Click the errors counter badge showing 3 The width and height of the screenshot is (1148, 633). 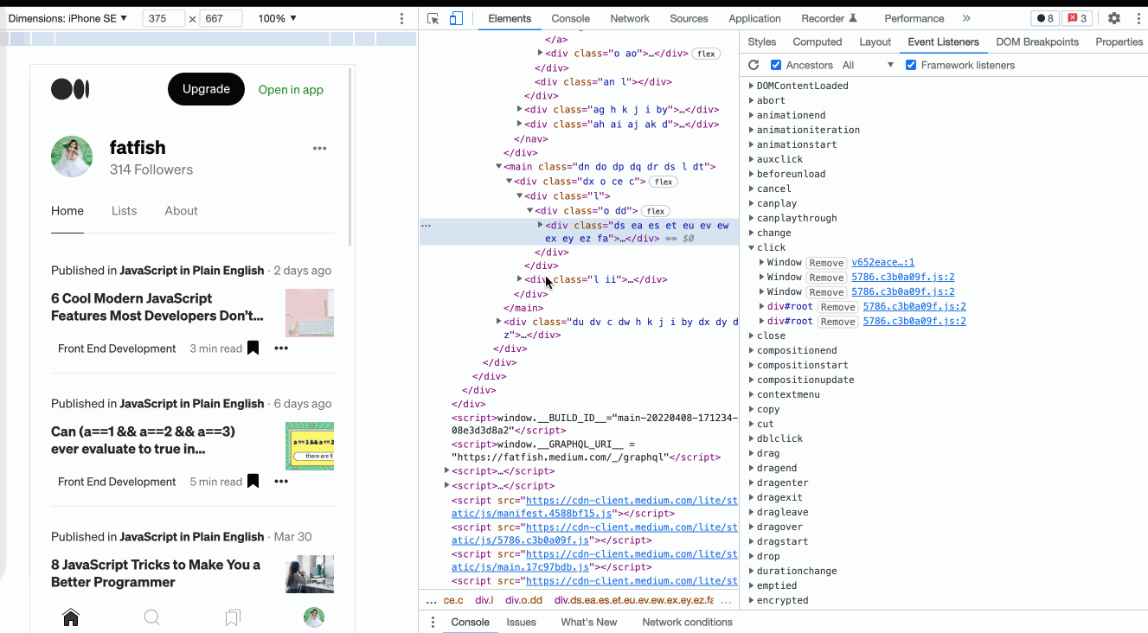point(1077,18)
